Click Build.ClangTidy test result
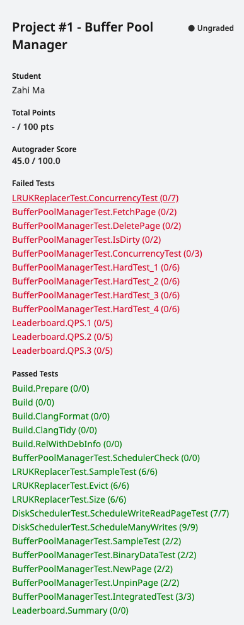Image resolution: width=244 pixels, height=625 pixels. (55, 430)
